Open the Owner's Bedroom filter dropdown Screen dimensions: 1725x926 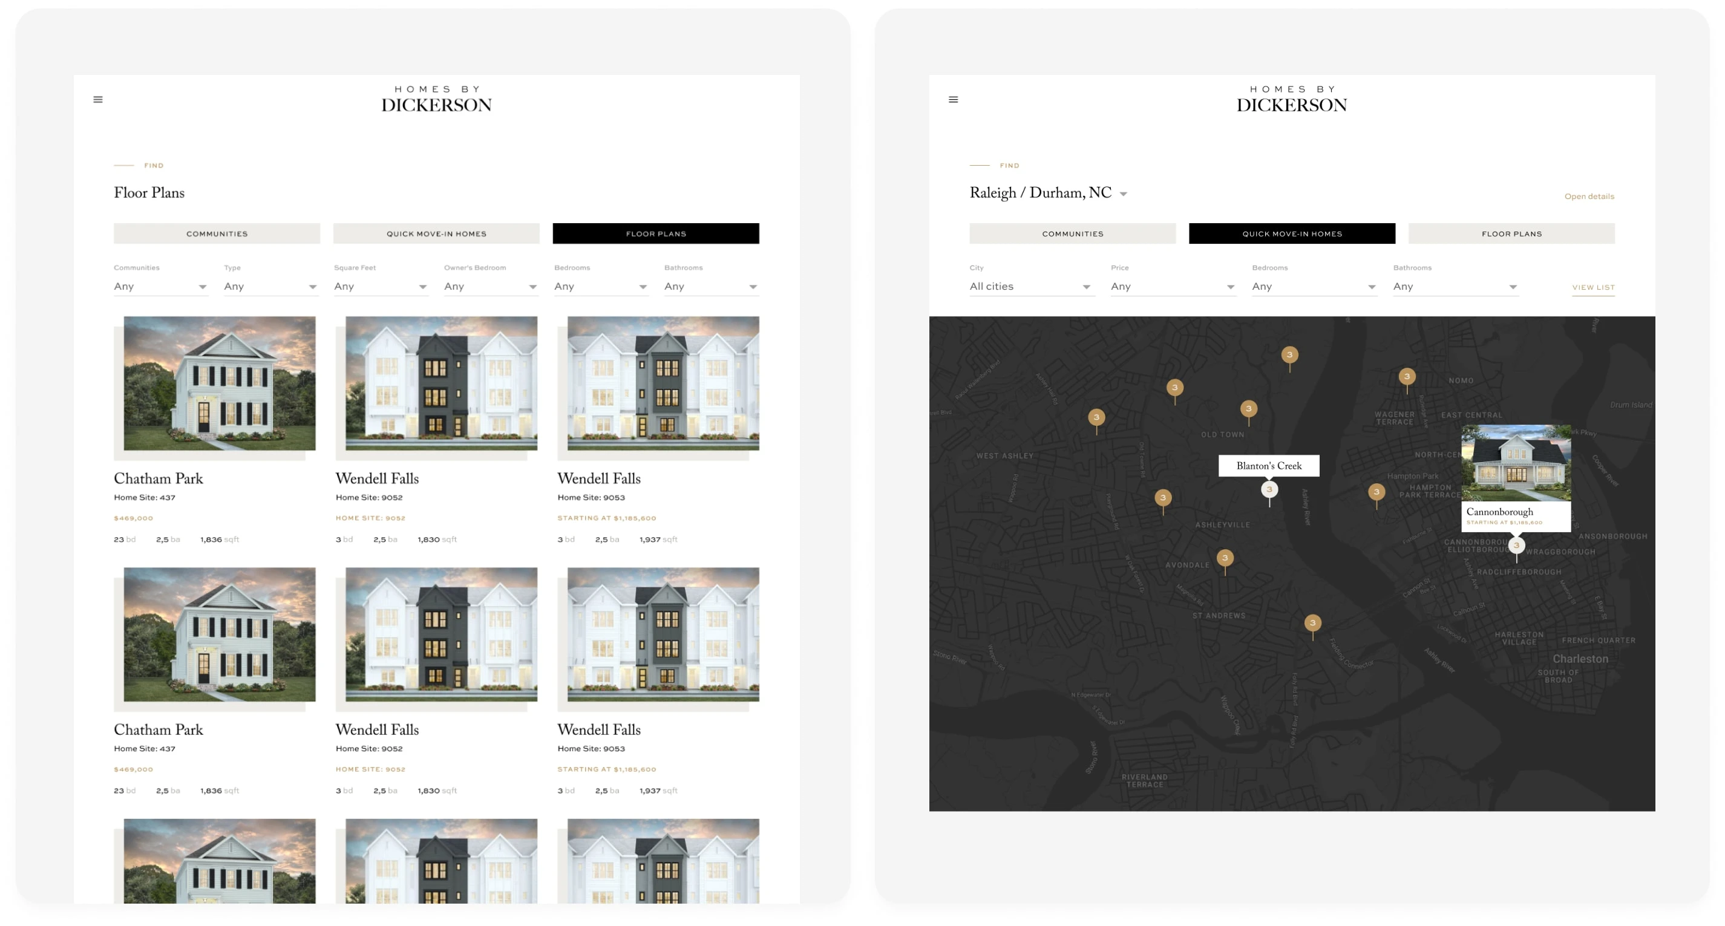(491, 287)
